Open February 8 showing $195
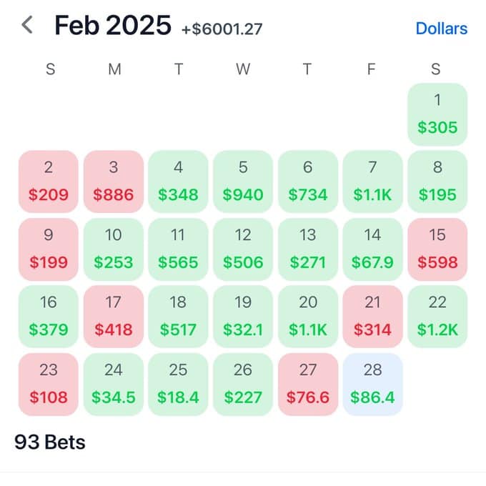 pos(437,182)
